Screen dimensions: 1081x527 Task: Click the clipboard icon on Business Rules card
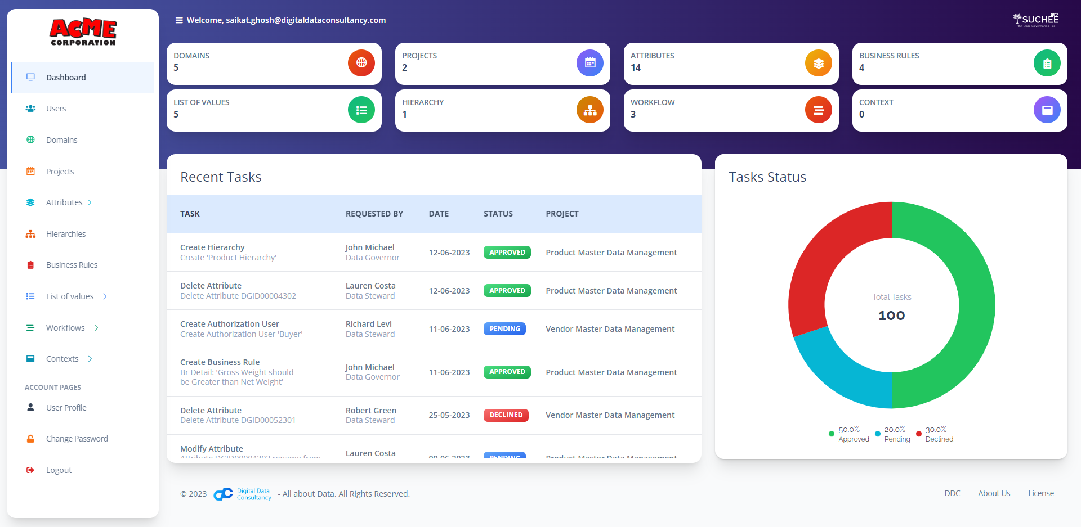point(1047,63)
